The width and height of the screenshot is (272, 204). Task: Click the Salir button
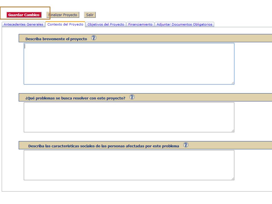coord(90,15)
